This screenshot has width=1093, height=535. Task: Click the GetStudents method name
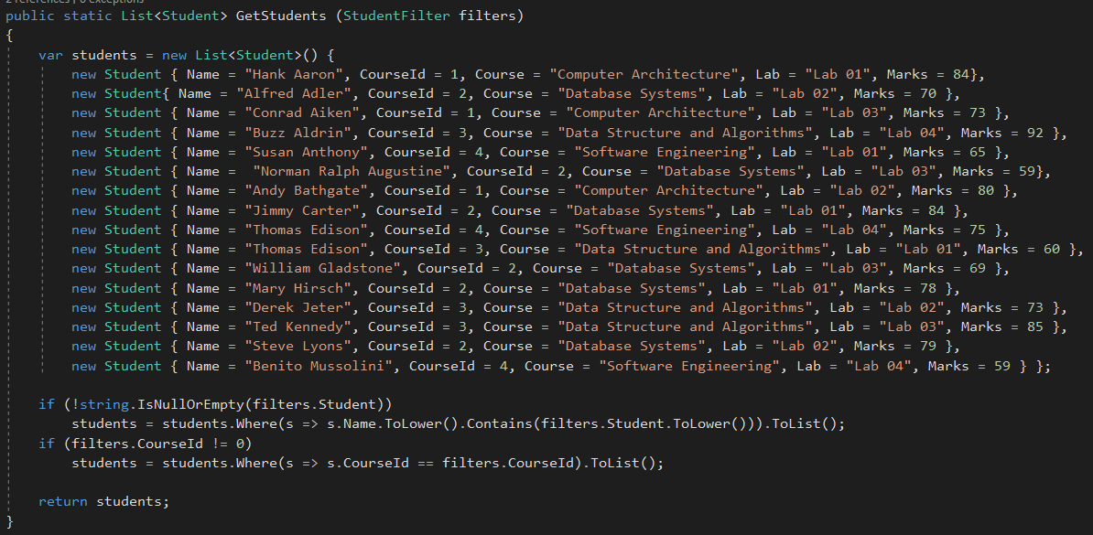281,16
